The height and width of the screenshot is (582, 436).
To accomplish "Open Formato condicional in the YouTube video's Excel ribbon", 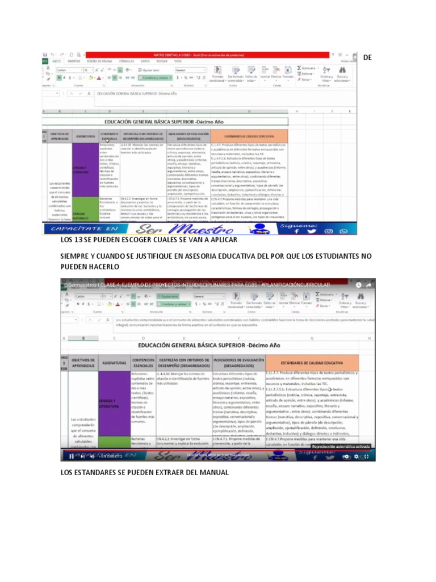I will point(236,301).
